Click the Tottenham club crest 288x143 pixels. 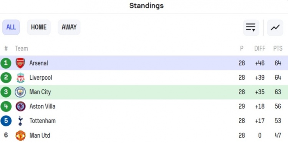pos(20,121)
